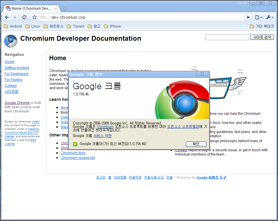278x221 pixels.
Task: Open the 기타 북마크 folder
Action: tap(262, 26)
